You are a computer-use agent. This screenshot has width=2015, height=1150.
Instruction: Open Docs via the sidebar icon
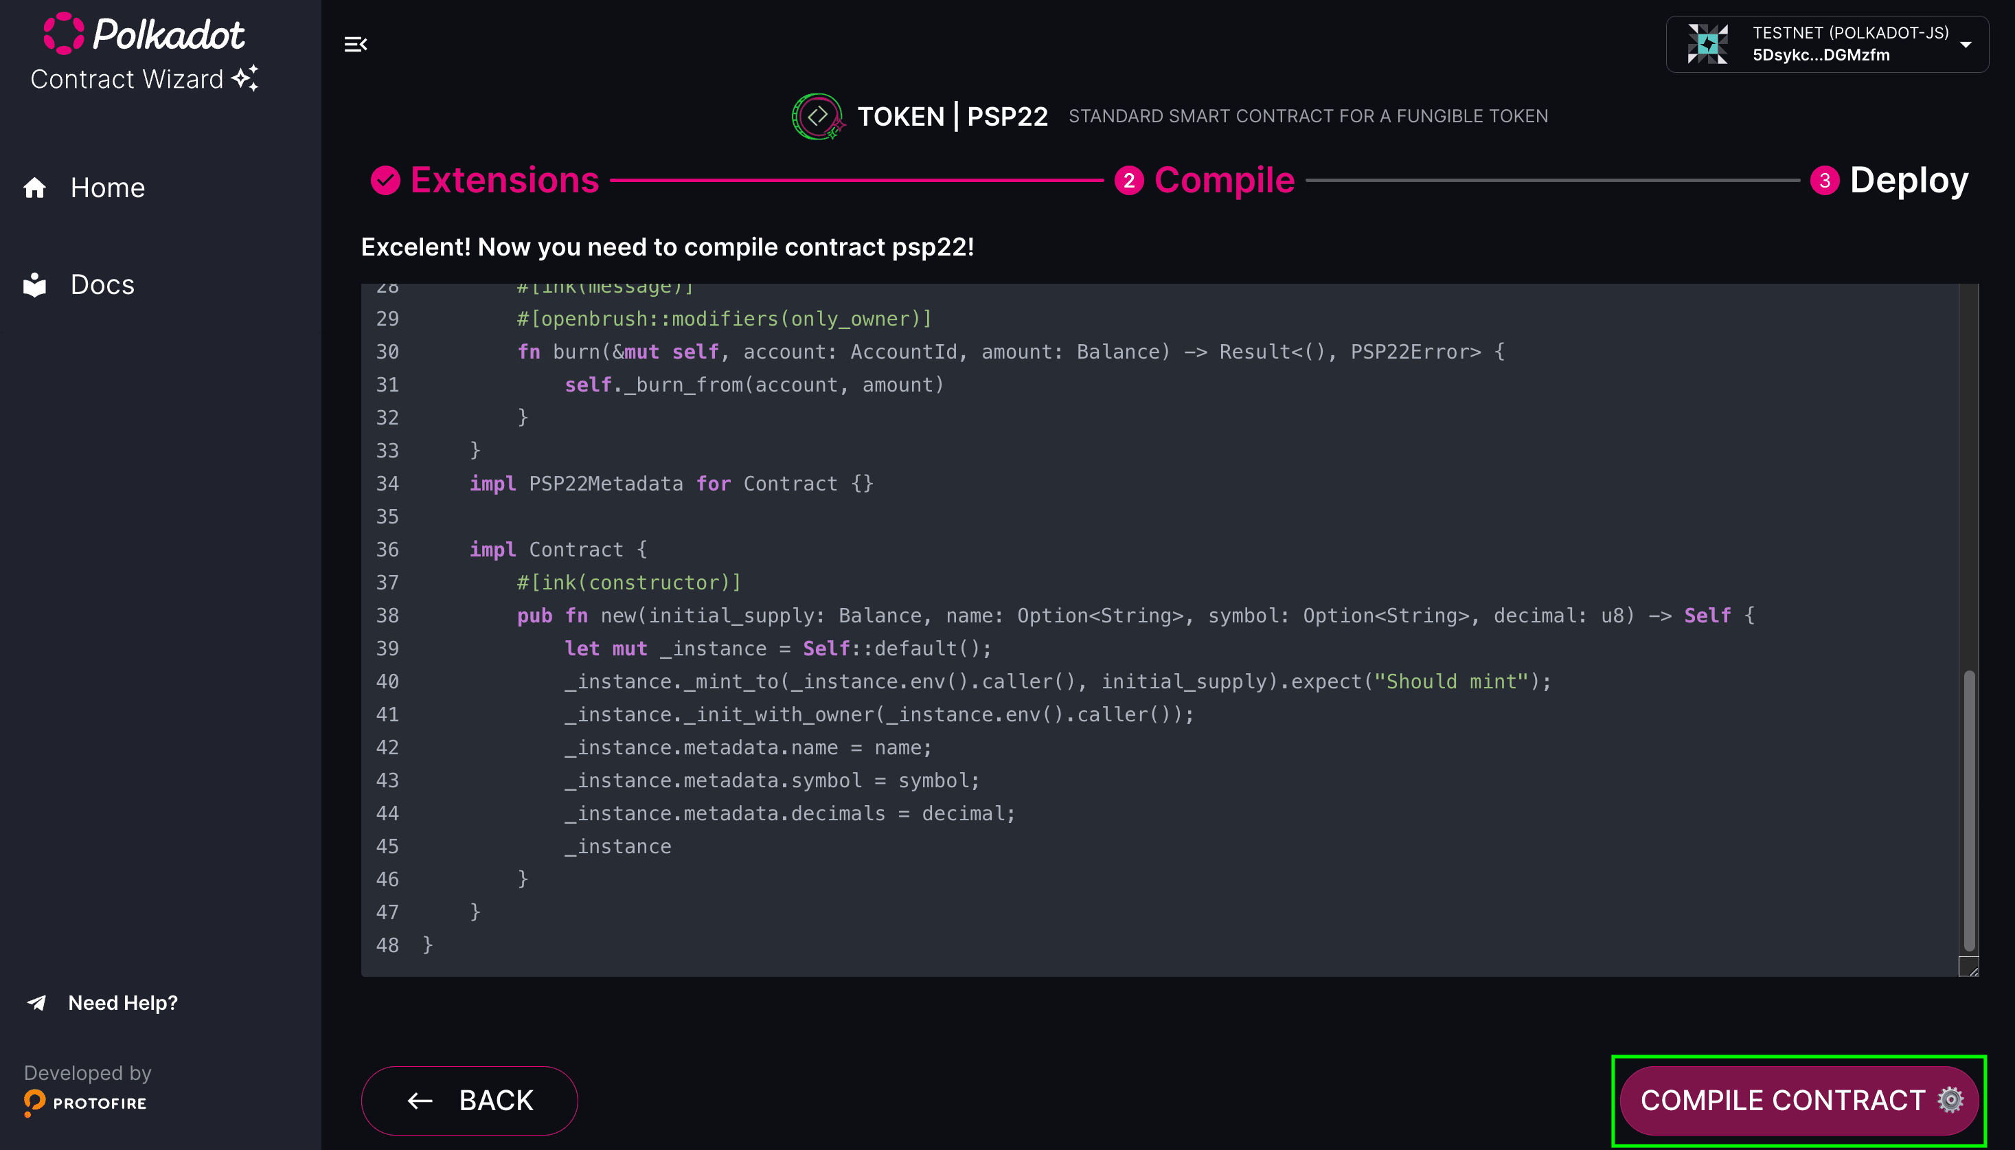(35, 284)
